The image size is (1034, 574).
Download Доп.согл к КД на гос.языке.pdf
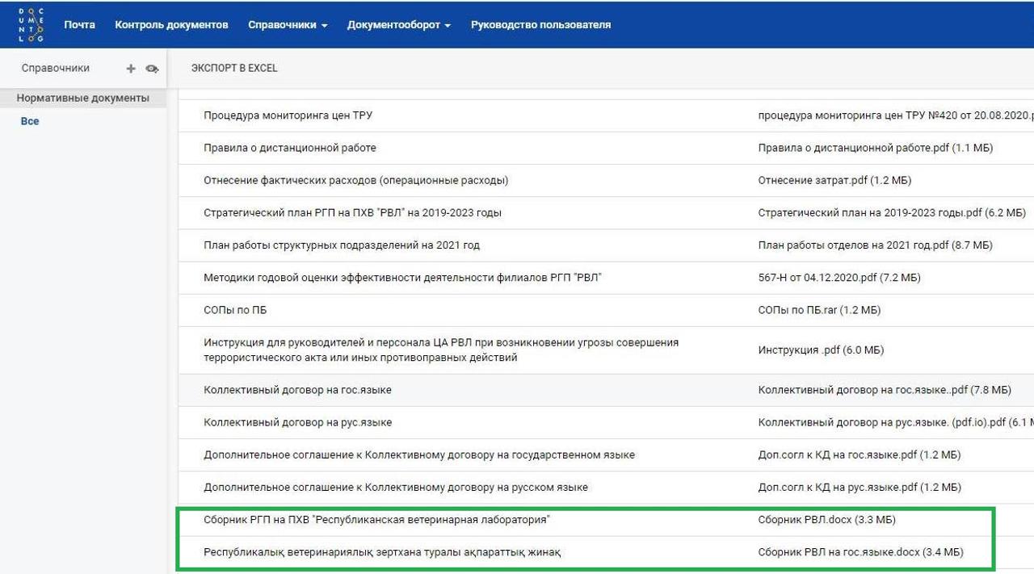(x=860, y=455)
